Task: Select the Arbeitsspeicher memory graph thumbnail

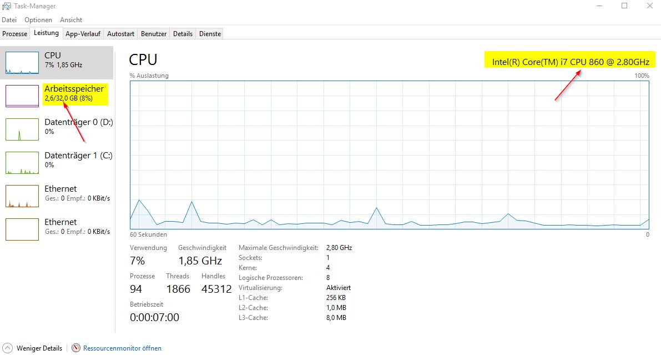Action: 22,96
